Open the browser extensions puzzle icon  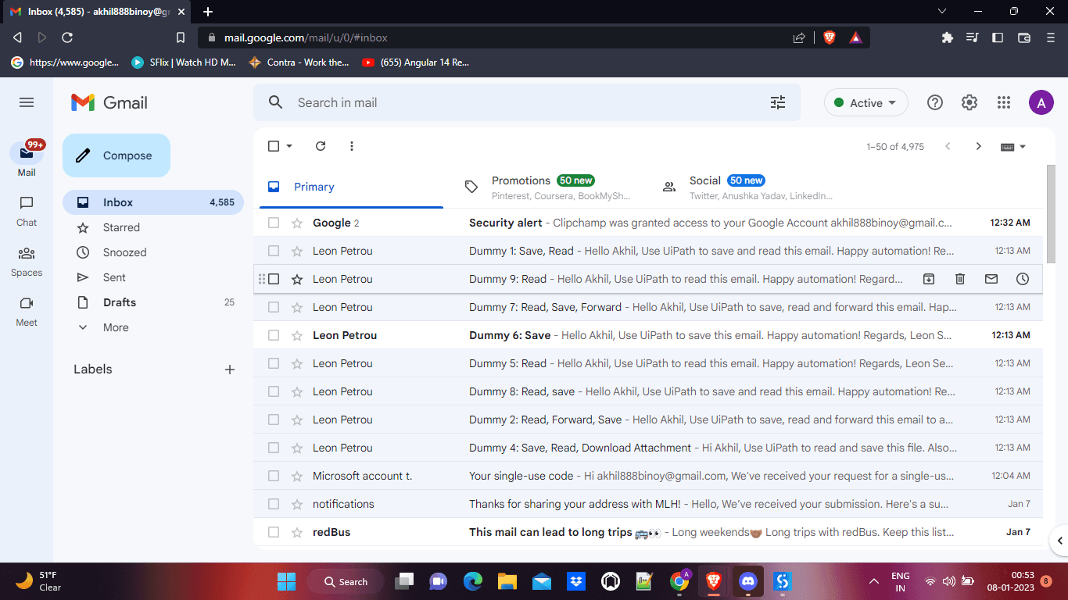948,37
